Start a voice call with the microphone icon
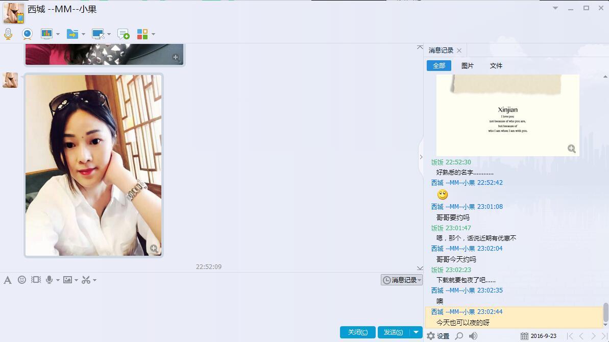 [x=8, y=34]
